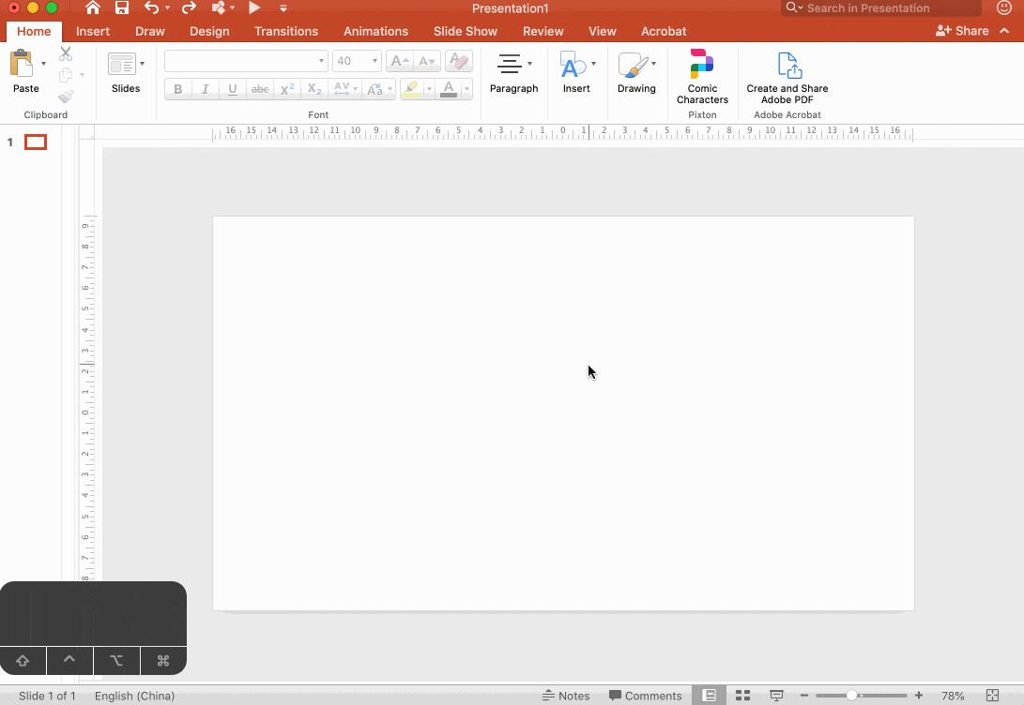The width and height of the screenshot is (1024, 705).
Task: Click the Home icon in title bar
Action: (92, 8)
